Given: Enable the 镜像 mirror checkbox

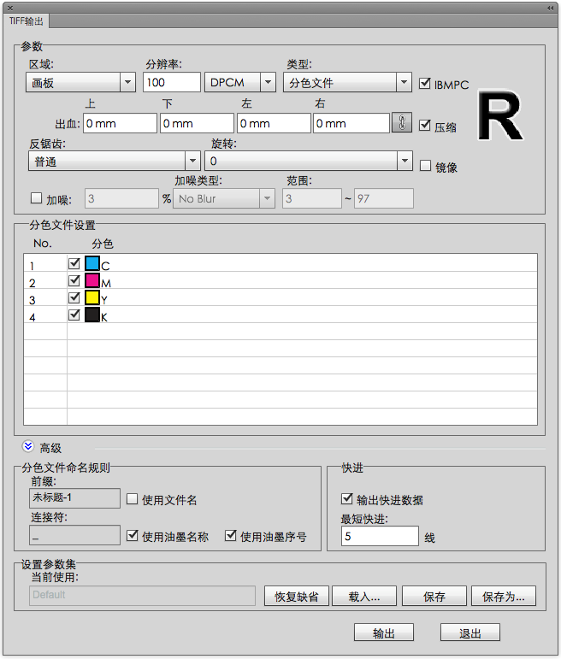Looking at the screenshot, I should coord(426,166).
